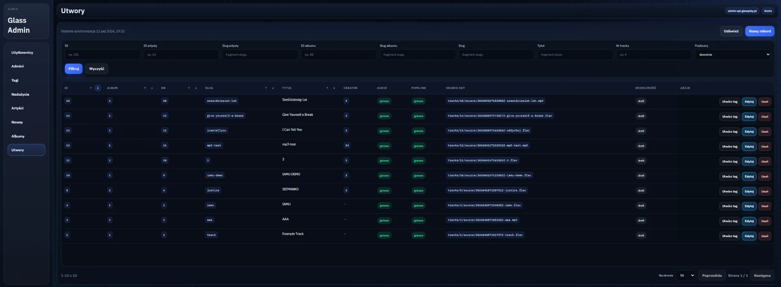Image resolution: width=781 pixels, height=287 pixels.
Task: Open Albumy in sidebar
Action: (x=26, y=136)
